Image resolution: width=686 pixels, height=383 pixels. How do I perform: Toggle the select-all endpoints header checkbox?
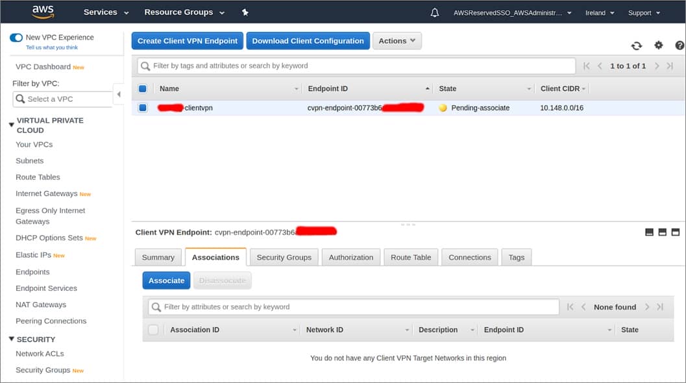143,88
